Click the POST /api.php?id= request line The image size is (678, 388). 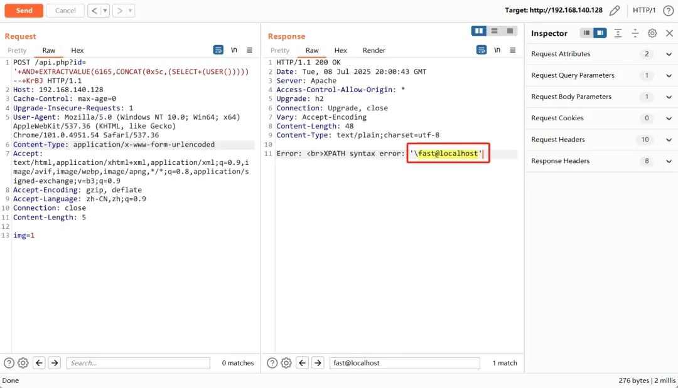[50, 63]
